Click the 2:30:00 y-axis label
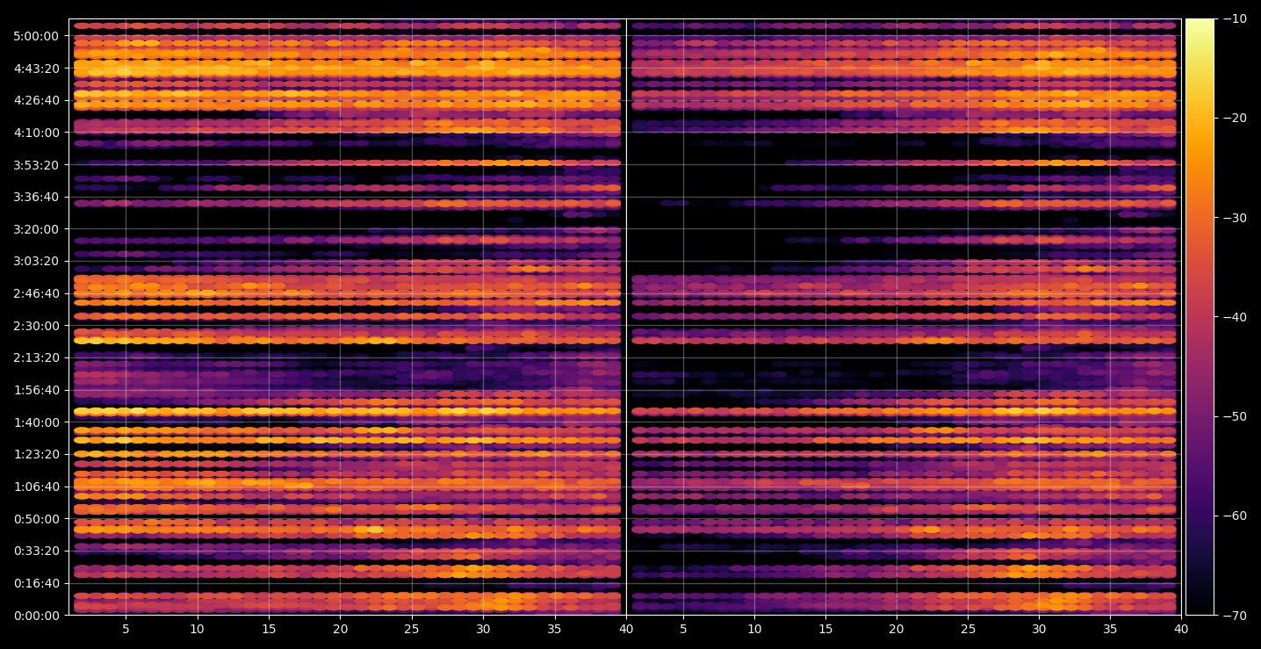 [36, 326]
